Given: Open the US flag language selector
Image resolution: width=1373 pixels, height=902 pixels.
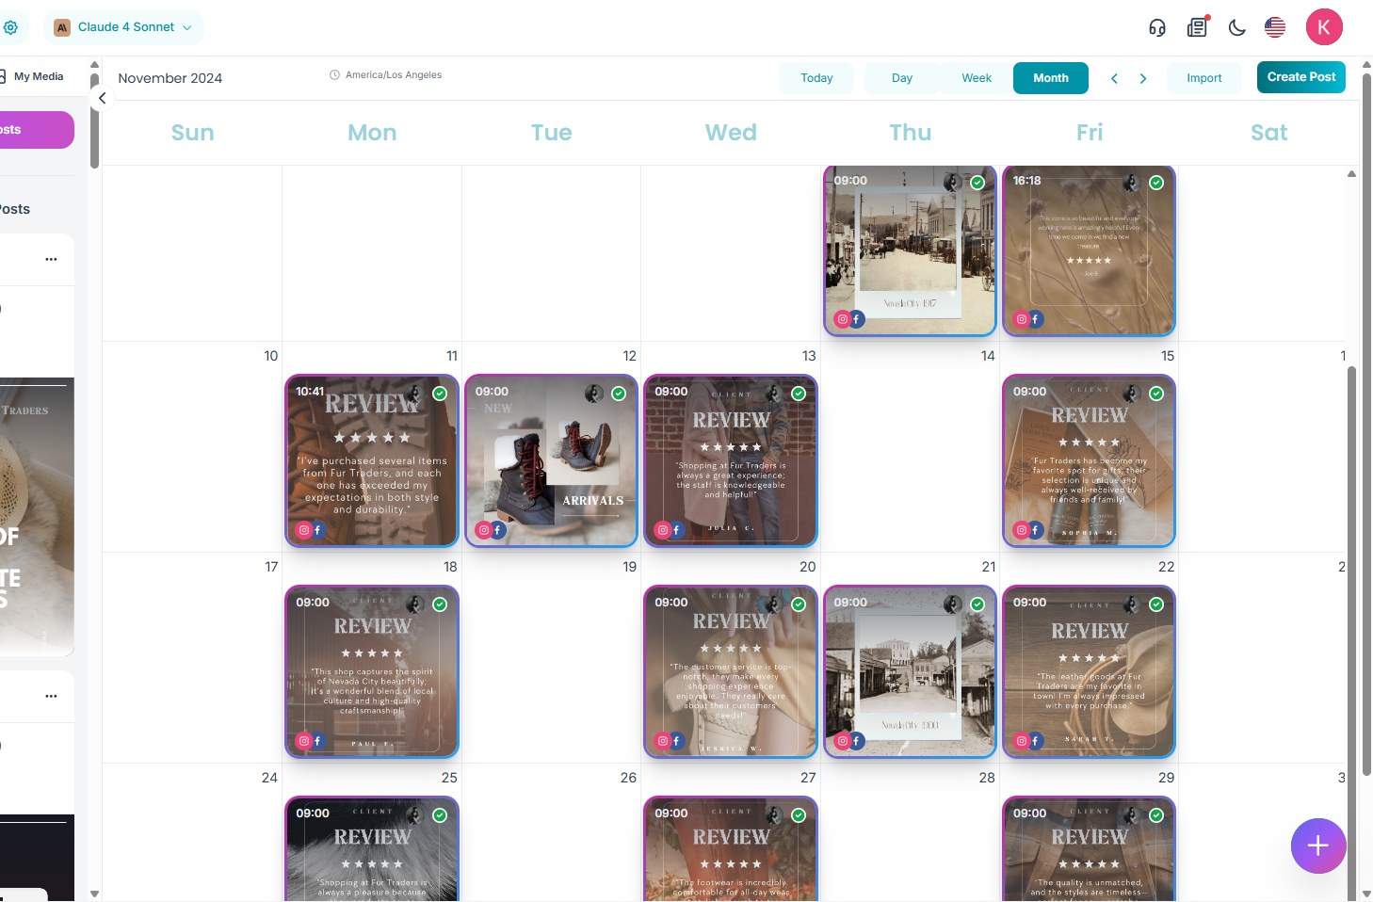Looking at the screenshot, I should tap(1275, 27).
